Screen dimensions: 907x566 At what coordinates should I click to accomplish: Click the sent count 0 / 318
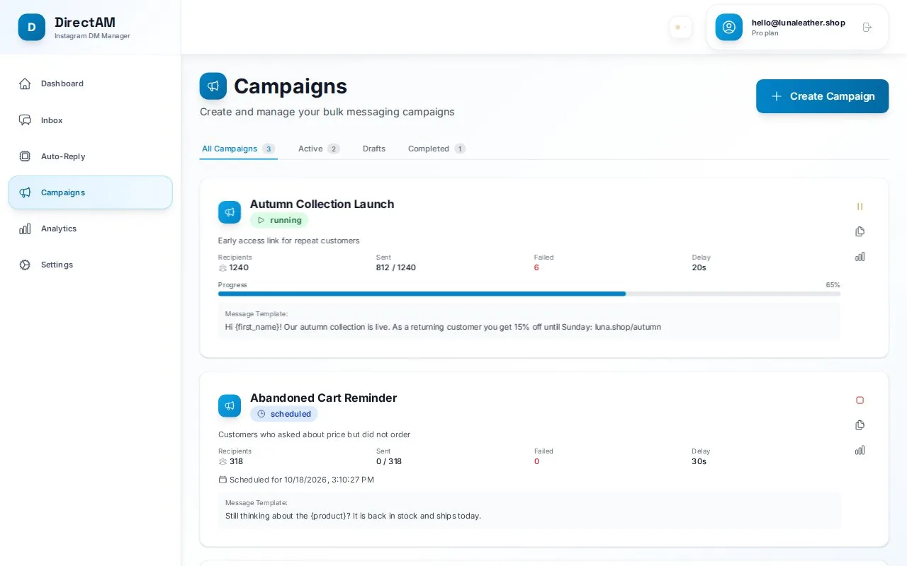(389, 461)
